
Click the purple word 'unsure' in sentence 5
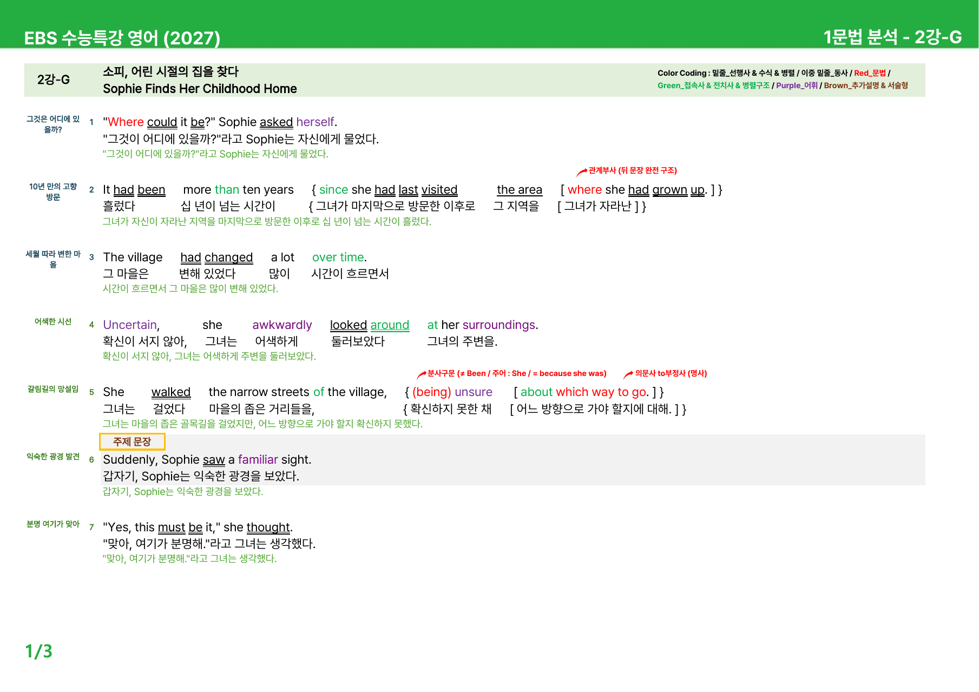coord(474,392)
